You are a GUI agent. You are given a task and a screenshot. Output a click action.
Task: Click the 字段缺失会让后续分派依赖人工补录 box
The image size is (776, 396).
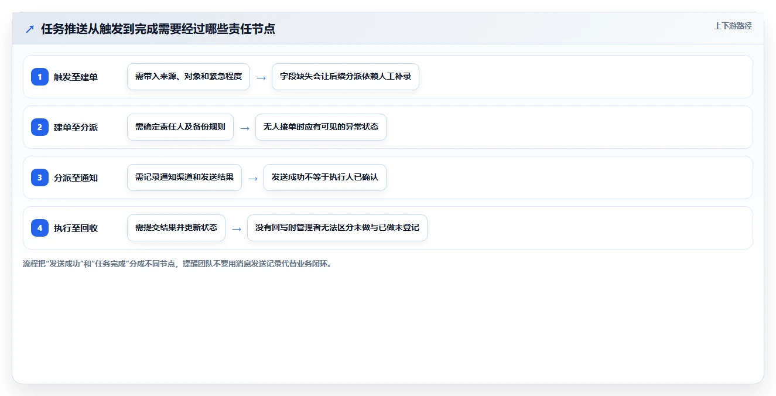coord(346,77)
